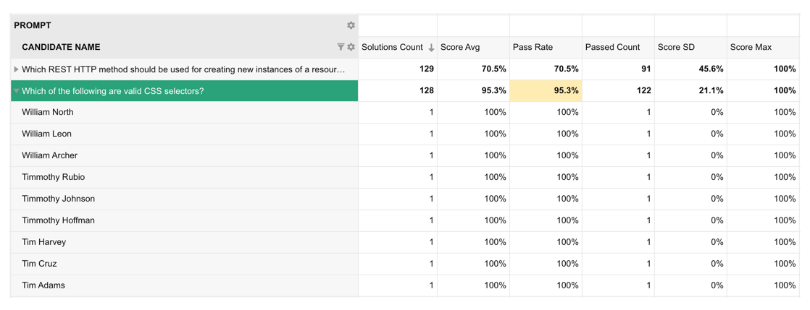This screenshot has height=310, width=810.
Task: Collapse the valid CSS selectors prompt row
Action: tap(16, 91)
